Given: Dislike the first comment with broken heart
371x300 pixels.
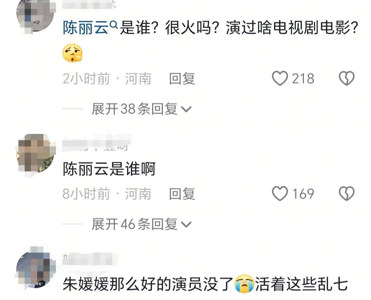Looking at the screenshot, I should click(347, 78).
